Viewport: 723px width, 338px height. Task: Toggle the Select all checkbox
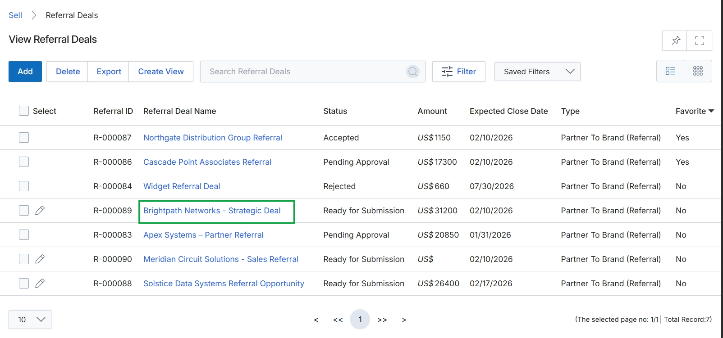(x=24, y=111)
